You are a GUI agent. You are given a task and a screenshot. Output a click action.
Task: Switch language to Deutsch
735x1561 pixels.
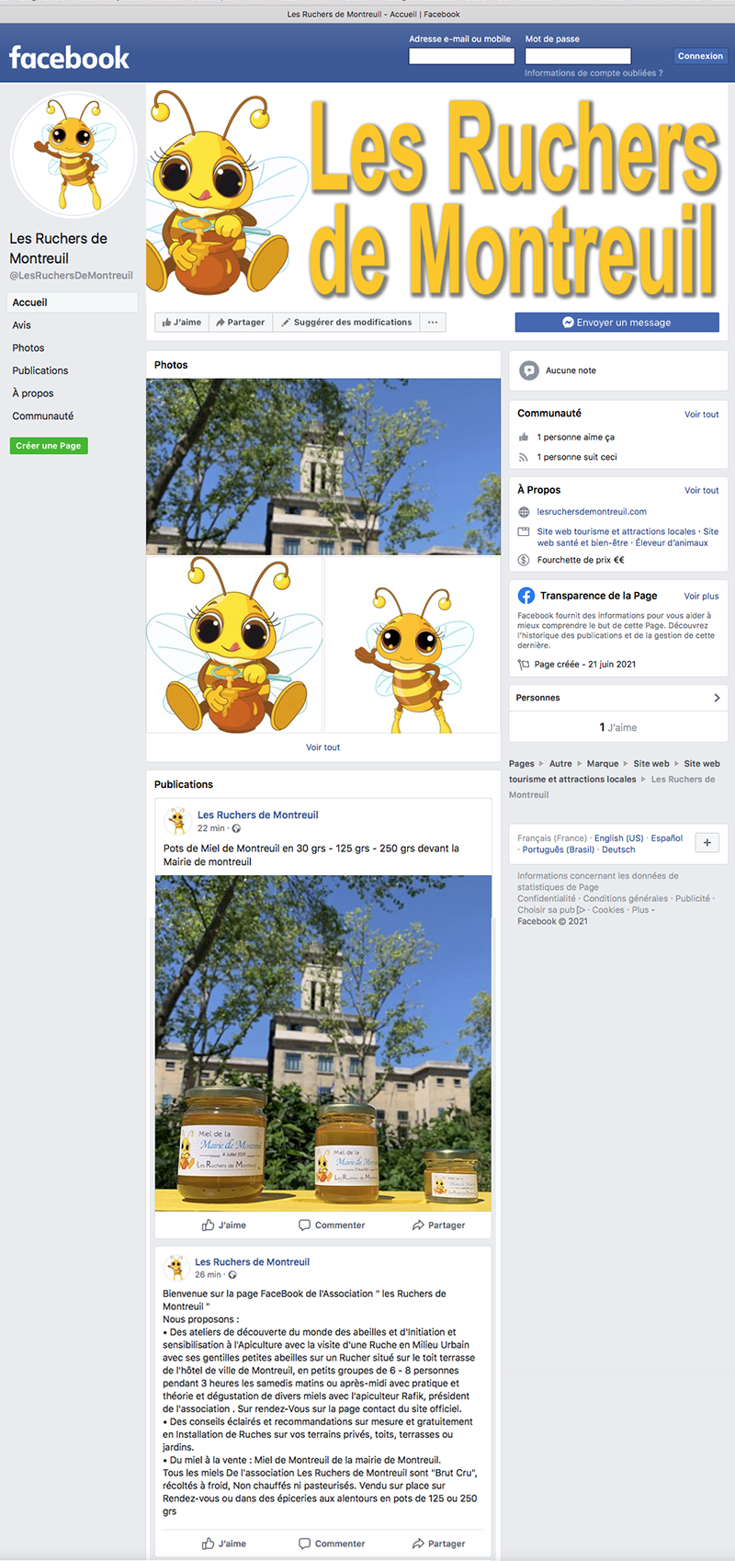click(x=618, y=849)
